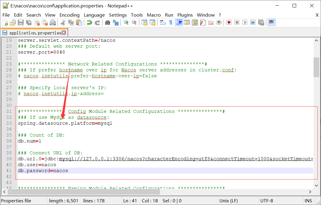This screenshot has width=321, height=205.
Task: Save the file with the floppy disk icon
Action: [x=21, y=22]
